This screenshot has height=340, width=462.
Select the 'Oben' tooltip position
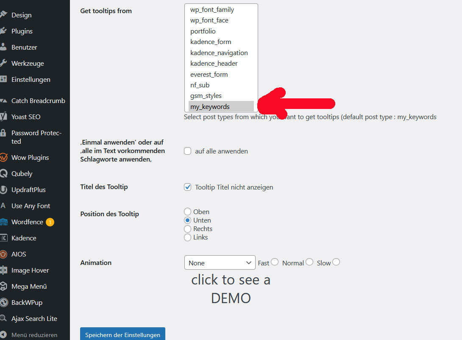tap(188, 212)
